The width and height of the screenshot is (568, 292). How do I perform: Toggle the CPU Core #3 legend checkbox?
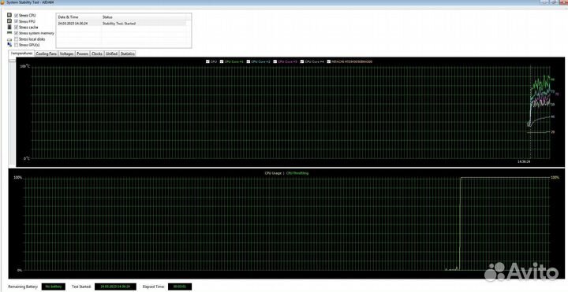click(x=275, y=61)
